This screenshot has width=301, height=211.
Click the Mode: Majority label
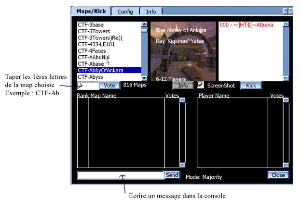204,177
